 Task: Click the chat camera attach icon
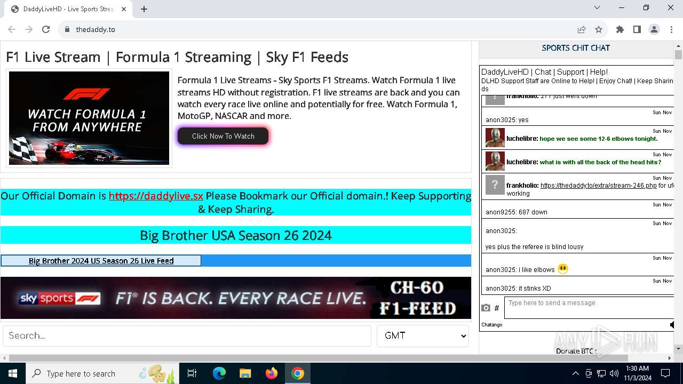pos(486,308)
